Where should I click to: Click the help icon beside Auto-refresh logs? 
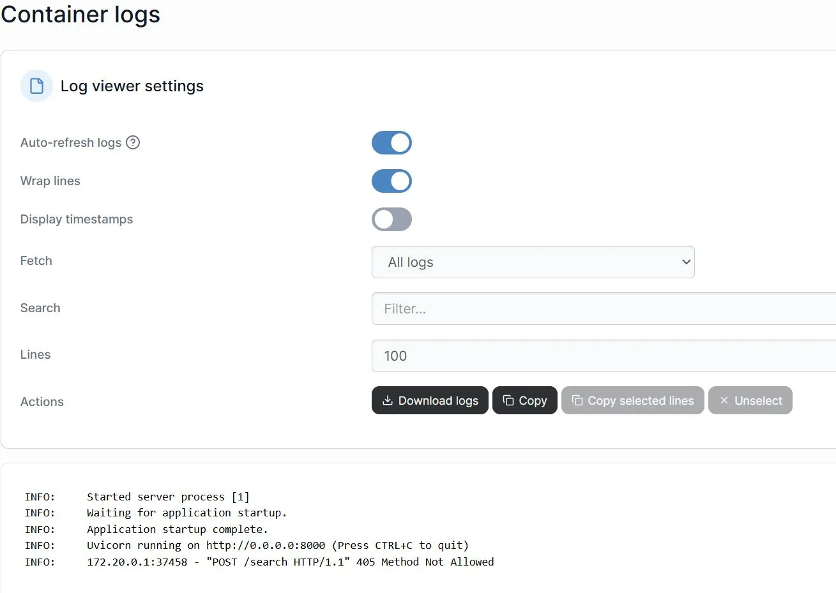tap(133, 143)
